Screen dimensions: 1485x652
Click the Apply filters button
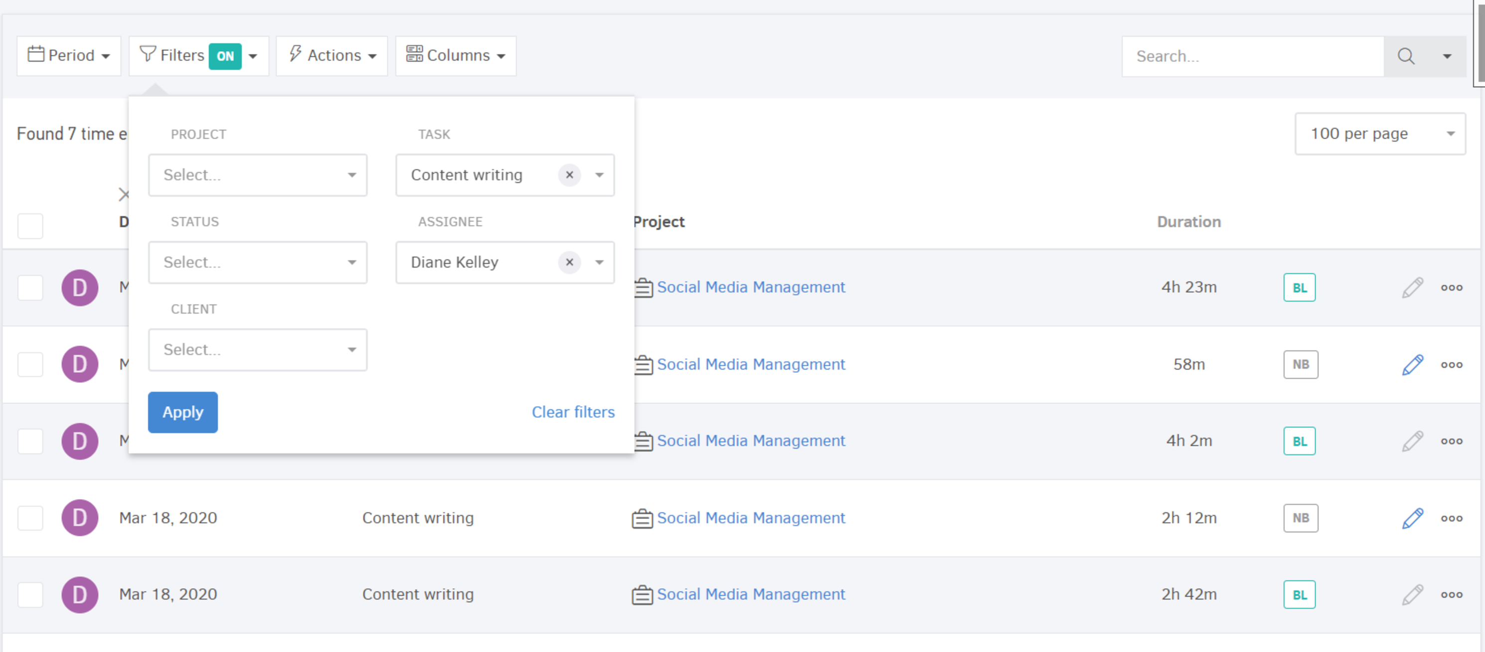click(x=183, y=412)
